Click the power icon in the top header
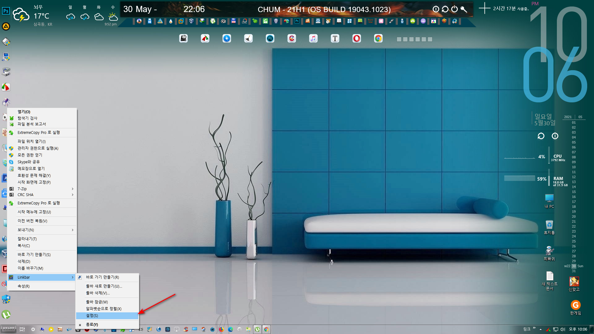The image size is (594, 334). (454, 9)
